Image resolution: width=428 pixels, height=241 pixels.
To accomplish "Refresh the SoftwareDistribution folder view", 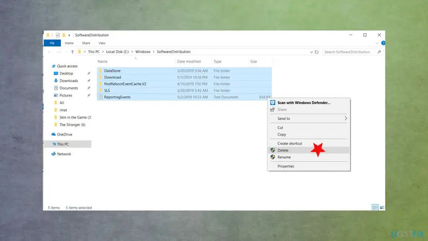I will click(317, 52).
